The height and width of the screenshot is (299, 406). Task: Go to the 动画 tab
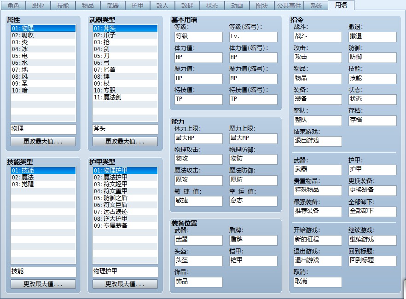click(237, 6)
